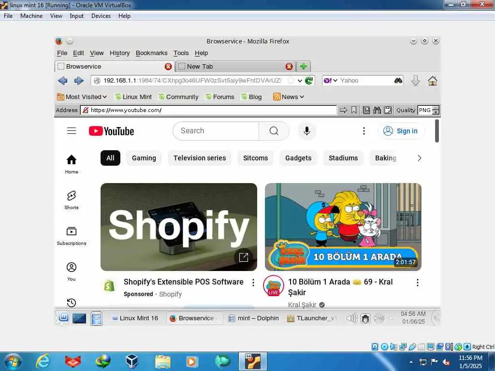
Task: Open Linux Mint start menu icon
Action: pos(63,318)
